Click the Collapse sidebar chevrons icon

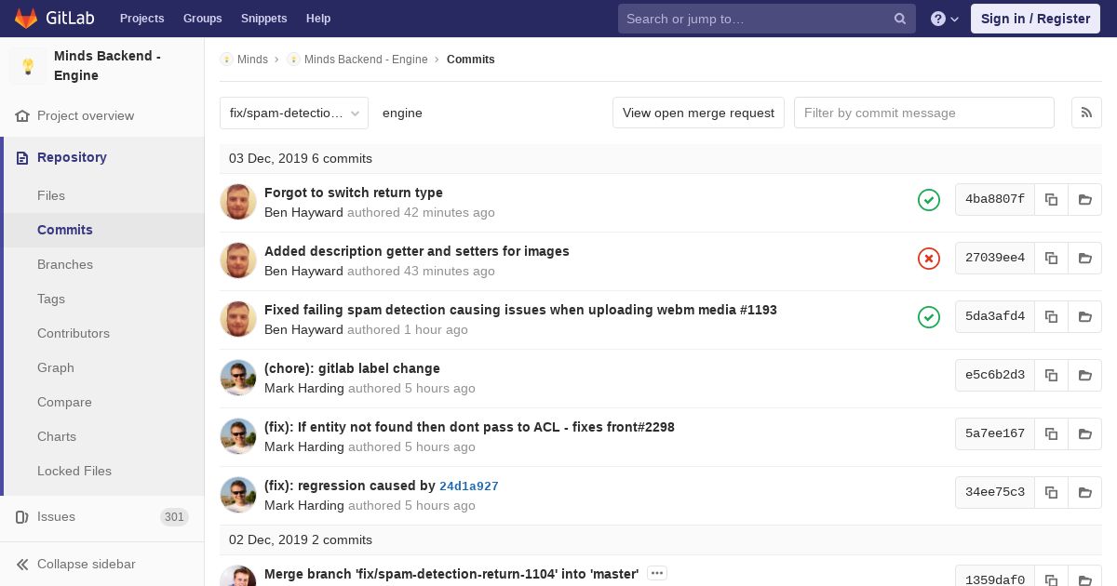(22, 564)
